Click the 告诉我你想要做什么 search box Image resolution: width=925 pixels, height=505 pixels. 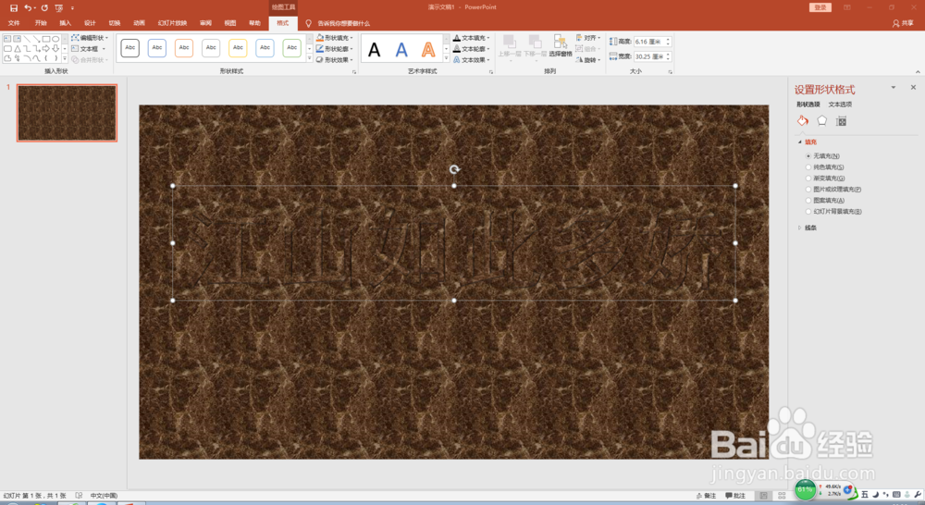point(343,24)
